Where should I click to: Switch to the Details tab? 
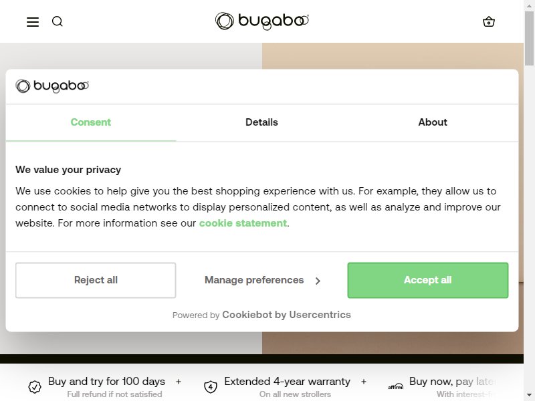(261, 122)
